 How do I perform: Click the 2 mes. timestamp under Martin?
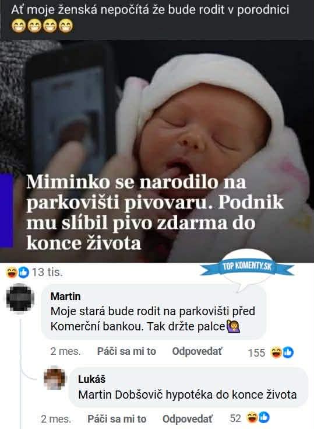tap(65, 351)
